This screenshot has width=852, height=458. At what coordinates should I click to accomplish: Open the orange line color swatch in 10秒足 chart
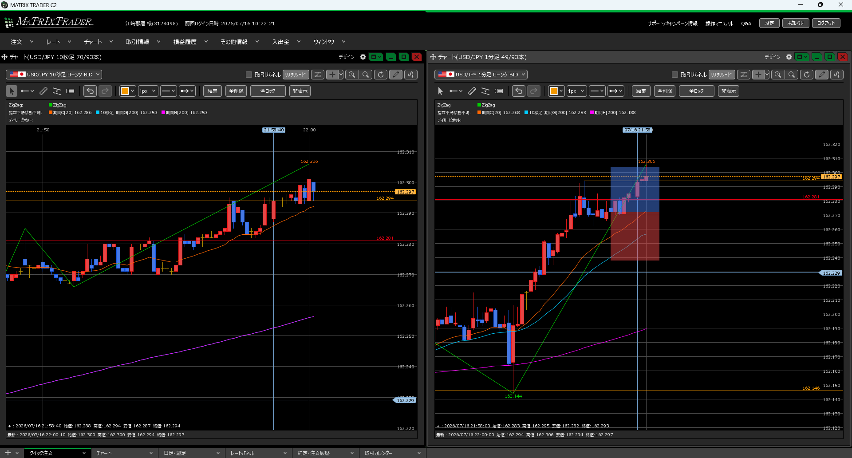tap(128, 91)
